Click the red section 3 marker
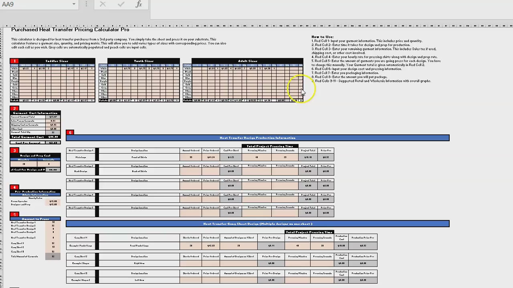The height and width of the screenshot is (288, 513). tap(14, 150)
